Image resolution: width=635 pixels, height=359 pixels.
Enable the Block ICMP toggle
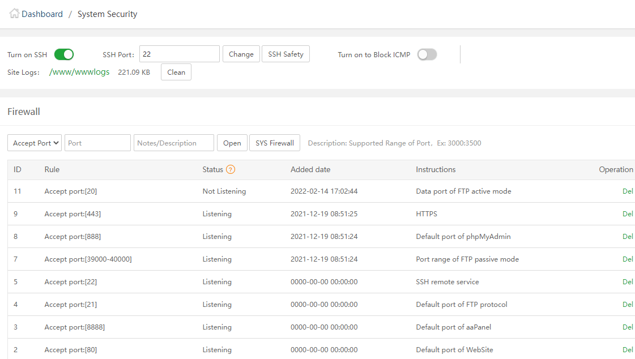click(x=427, y=54)
